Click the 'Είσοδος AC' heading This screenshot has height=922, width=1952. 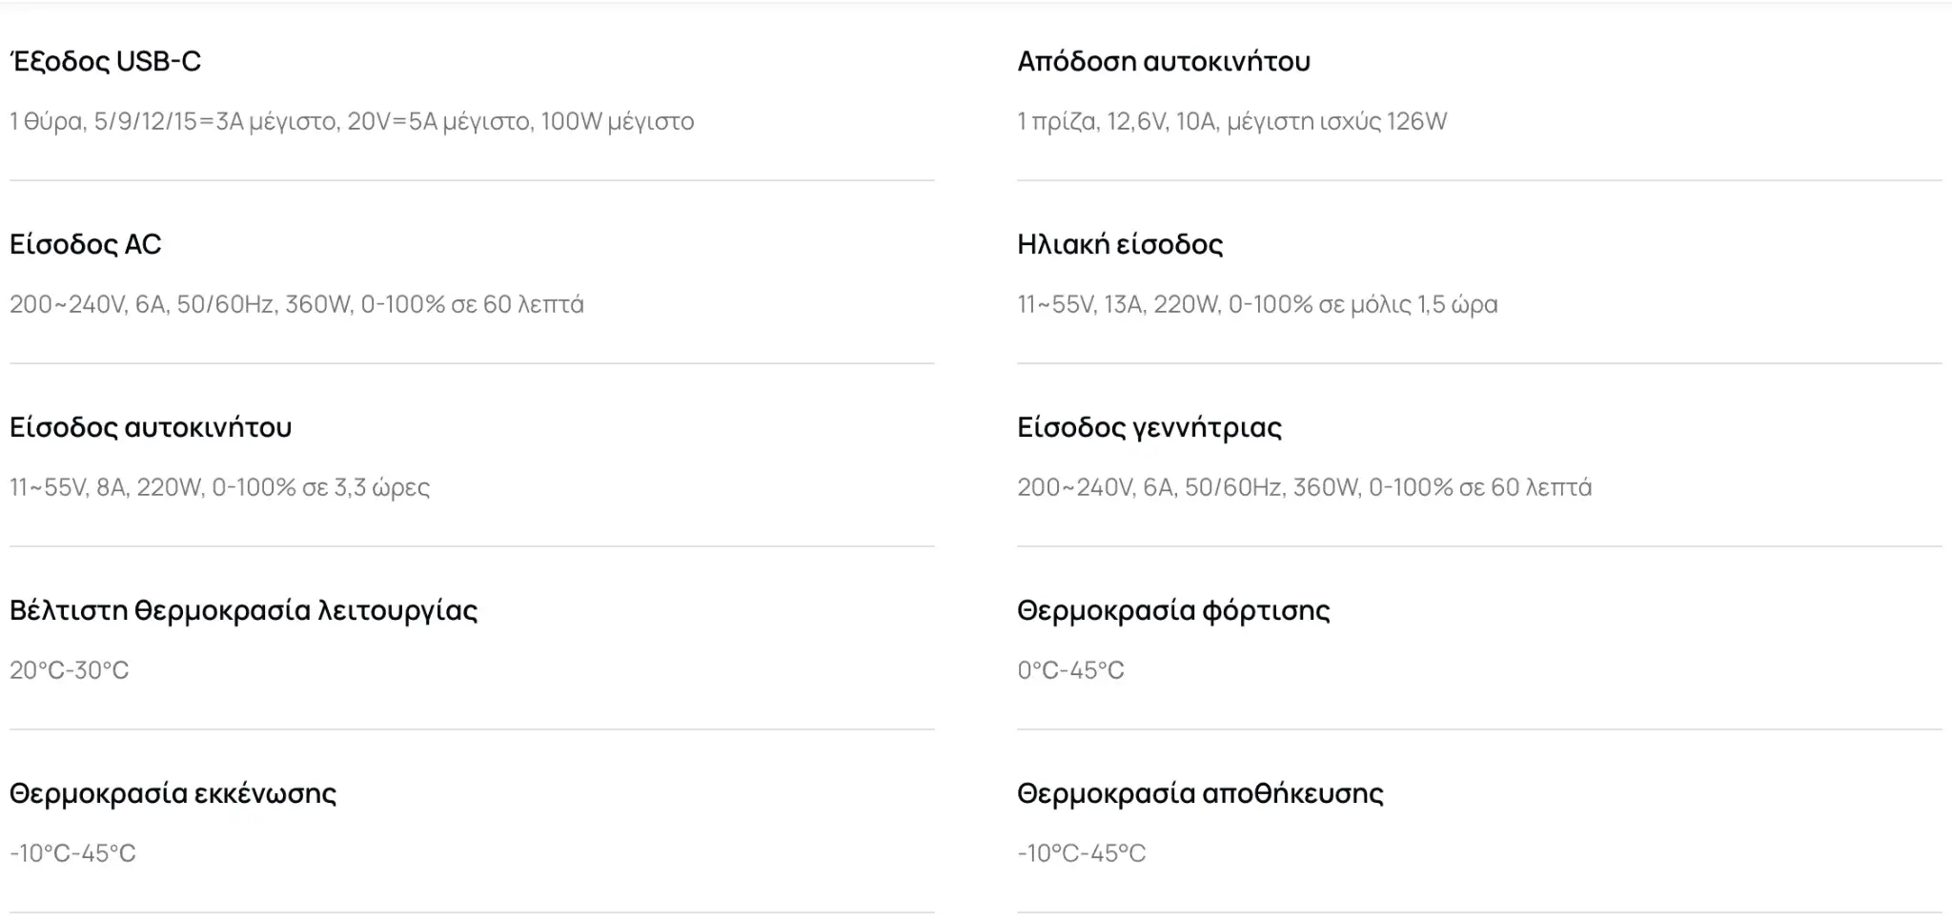coord(86,244)
